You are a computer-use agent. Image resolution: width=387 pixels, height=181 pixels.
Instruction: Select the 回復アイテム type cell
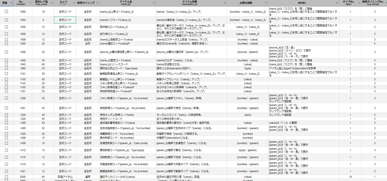[x=65, y=177]
